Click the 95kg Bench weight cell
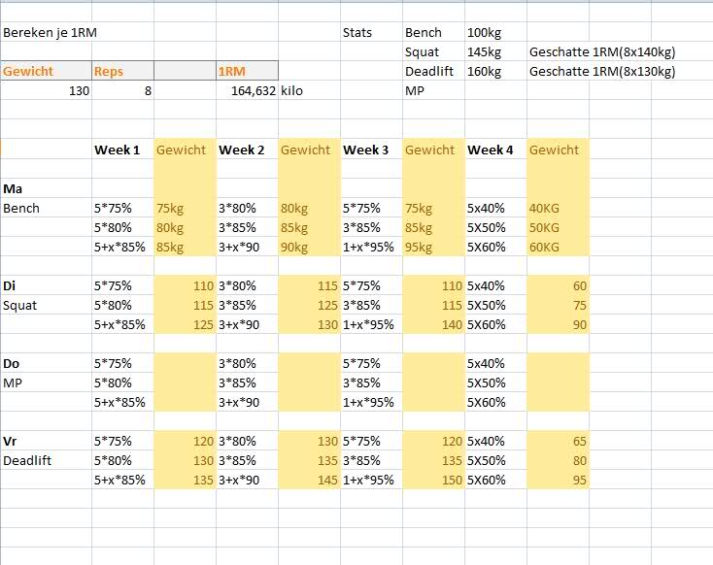Viewport: 713px width, 565px height. click(420, 247)
